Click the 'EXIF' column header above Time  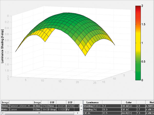52,102
